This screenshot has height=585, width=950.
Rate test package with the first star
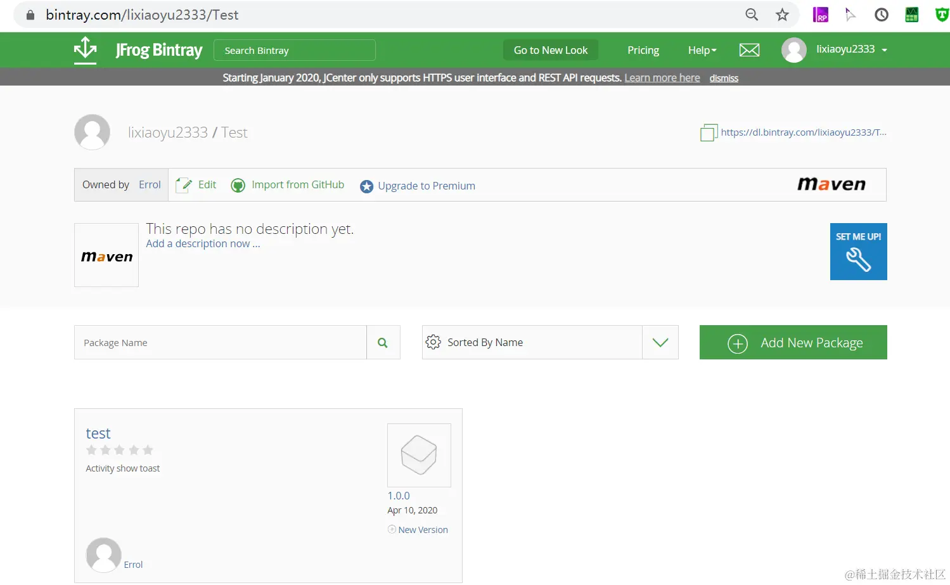click(91, 450)
